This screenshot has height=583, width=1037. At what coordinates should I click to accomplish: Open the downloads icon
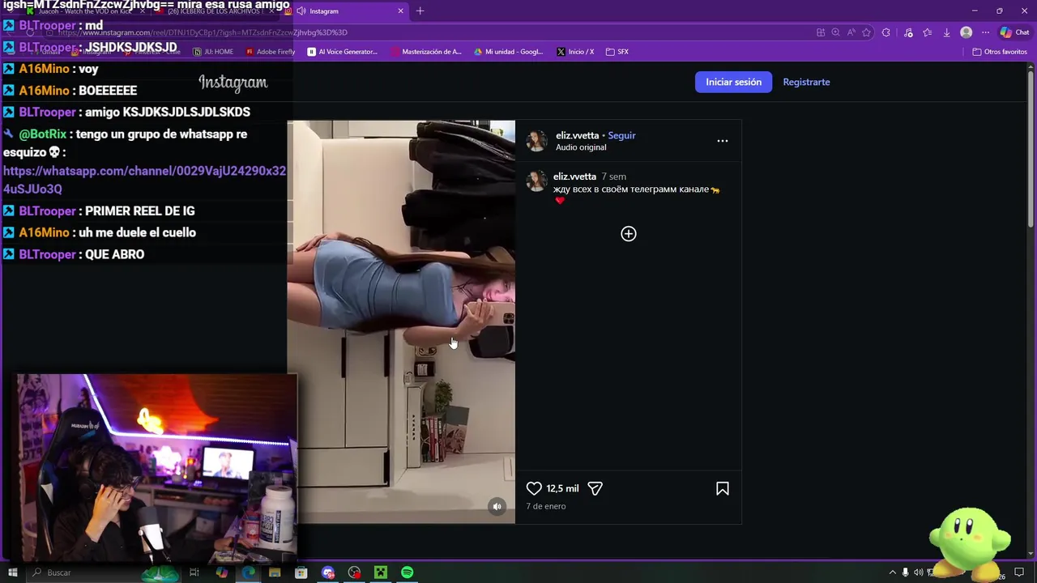946,32
